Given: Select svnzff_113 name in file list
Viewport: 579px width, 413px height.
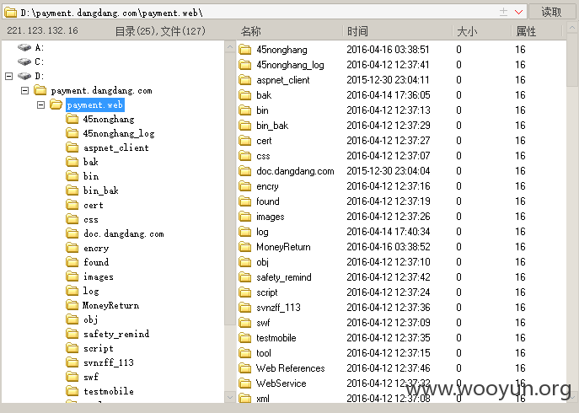Looking at the screenshot, I should [278, 308].
